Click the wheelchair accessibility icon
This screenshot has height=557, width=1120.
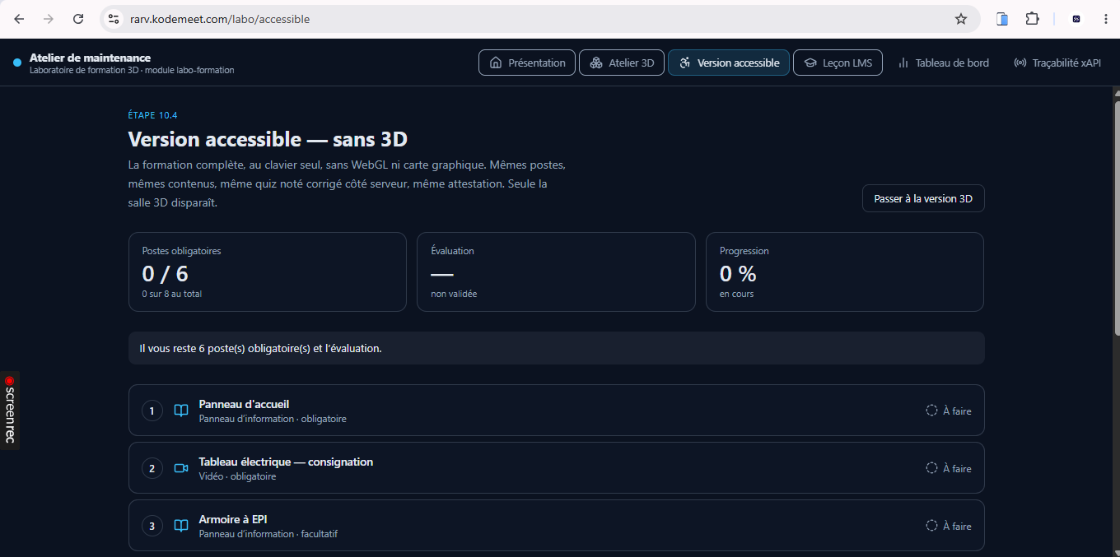[685, 63]
